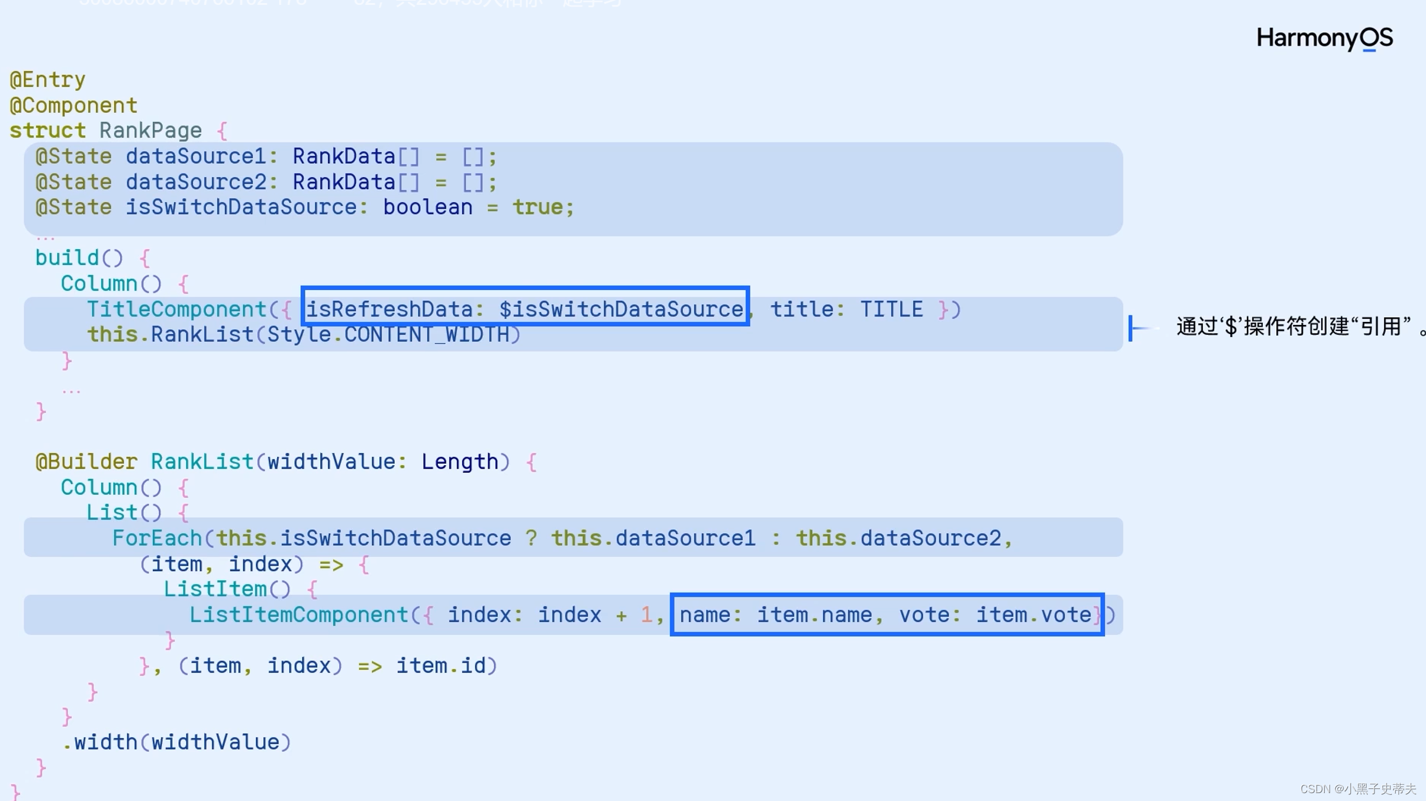Click 'title: TITLE' parameter text
Image resolution: width=1426 pixels, height=801 pixels.
(847, 309)
